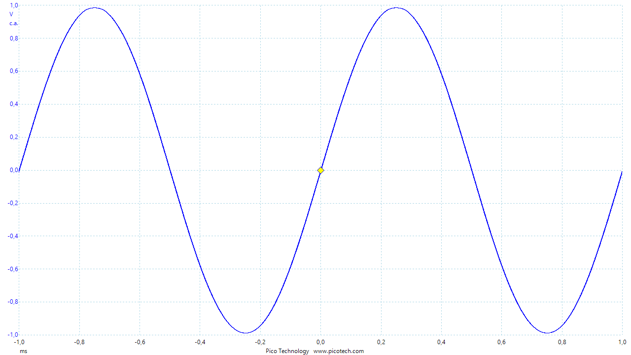Click the 'V' voltage unit label
Screen dimensions: 631x355
click(11, 14)
